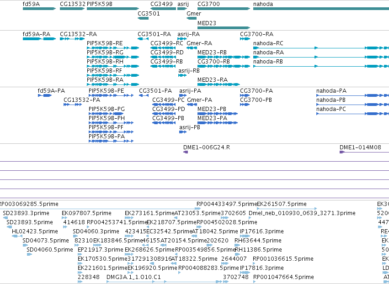Viewport: 389px width, 284px height.
Task: Click transcript CG3700-RB
Action: [x=224, y=66]
